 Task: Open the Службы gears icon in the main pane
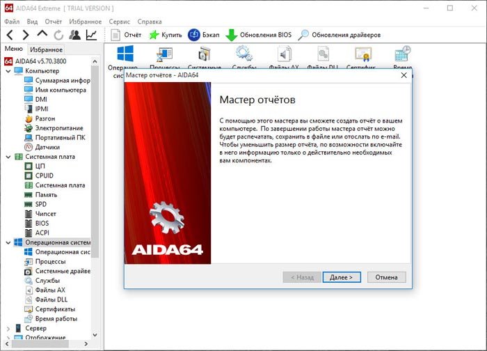coord(243,54)
